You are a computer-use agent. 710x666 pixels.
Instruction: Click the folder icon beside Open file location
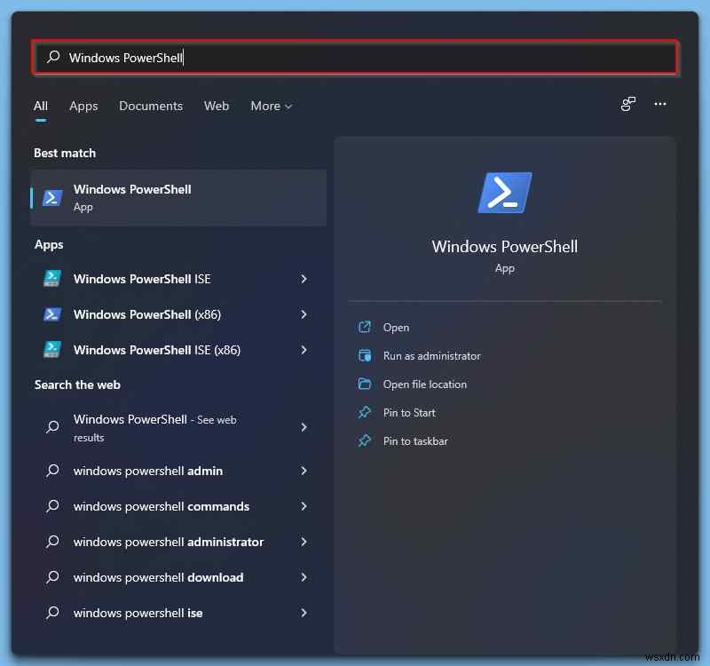[367, 384]
